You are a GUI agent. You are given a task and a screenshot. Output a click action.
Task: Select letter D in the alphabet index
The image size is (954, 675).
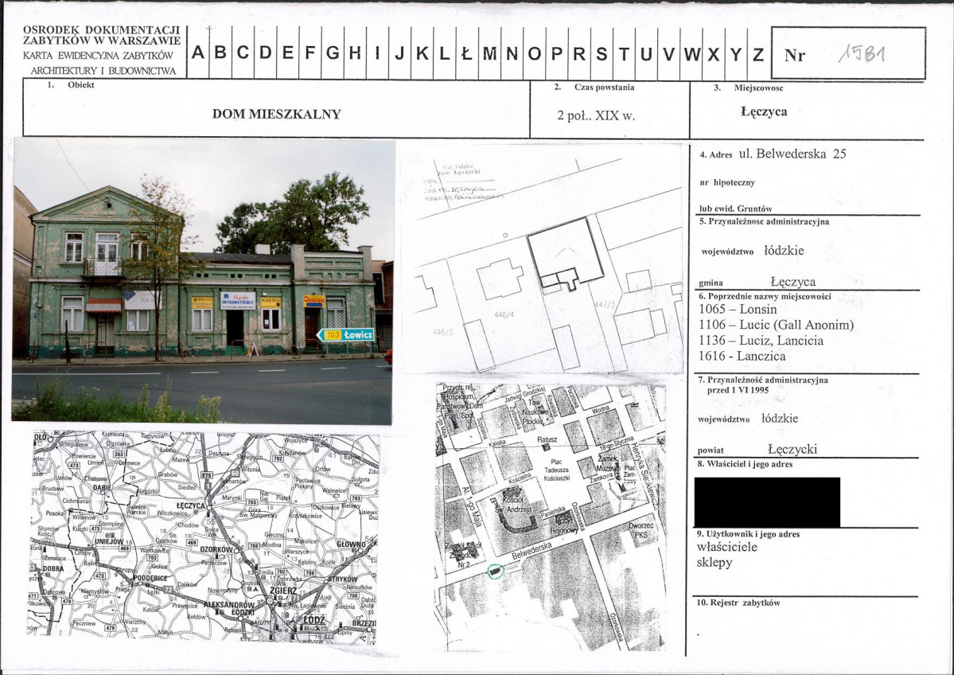265,53
